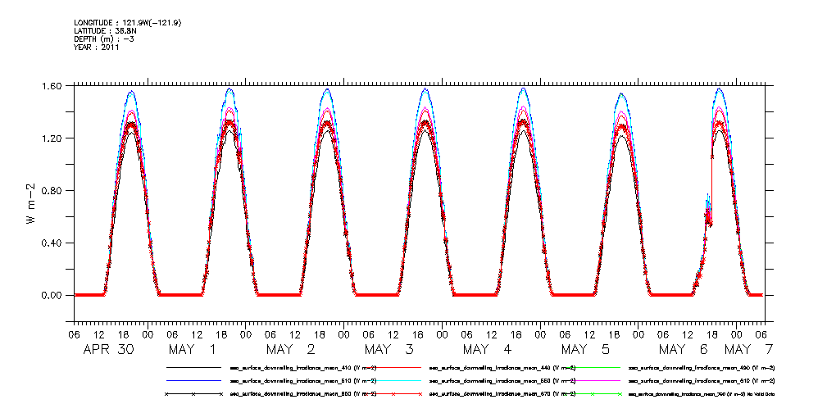Click the plain green legend line sample
This screenshot has height=413, width=827.
(x=593, y=367)
